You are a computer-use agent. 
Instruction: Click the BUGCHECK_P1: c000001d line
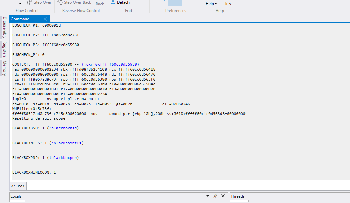pos(37,25)
